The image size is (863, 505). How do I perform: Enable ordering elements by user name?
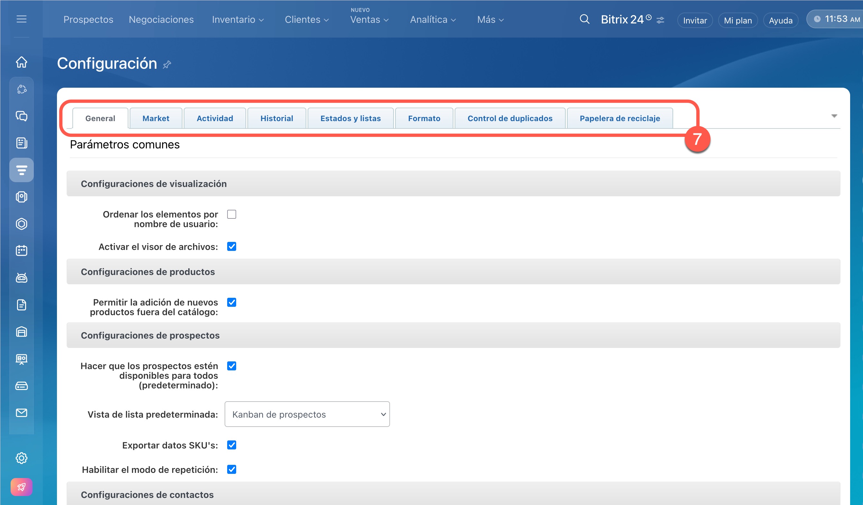pyautogui.click(x=231, y=214)
